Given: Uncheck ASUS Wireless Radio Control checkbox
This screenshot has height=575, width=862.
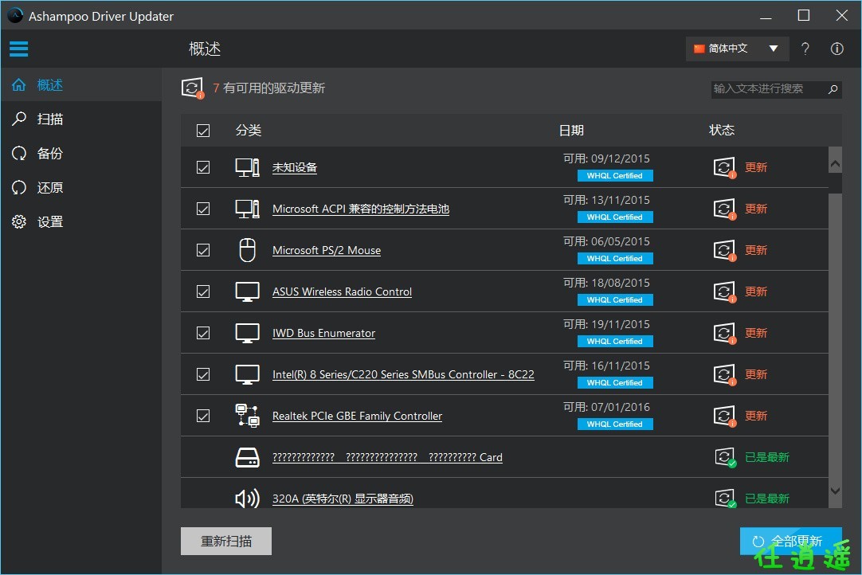Looking at the screenshot, I should (203, 291).
